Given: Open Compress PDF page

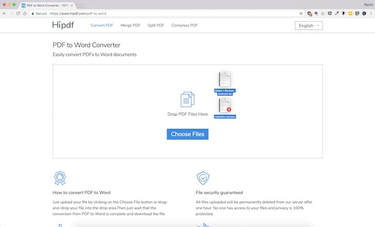Looking at the screenshot, I should click(x=185, y=25).
